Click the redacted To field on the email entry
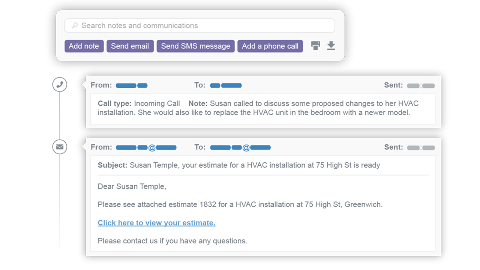The height and width of the screenshot is (270, 480). [240, 147]
